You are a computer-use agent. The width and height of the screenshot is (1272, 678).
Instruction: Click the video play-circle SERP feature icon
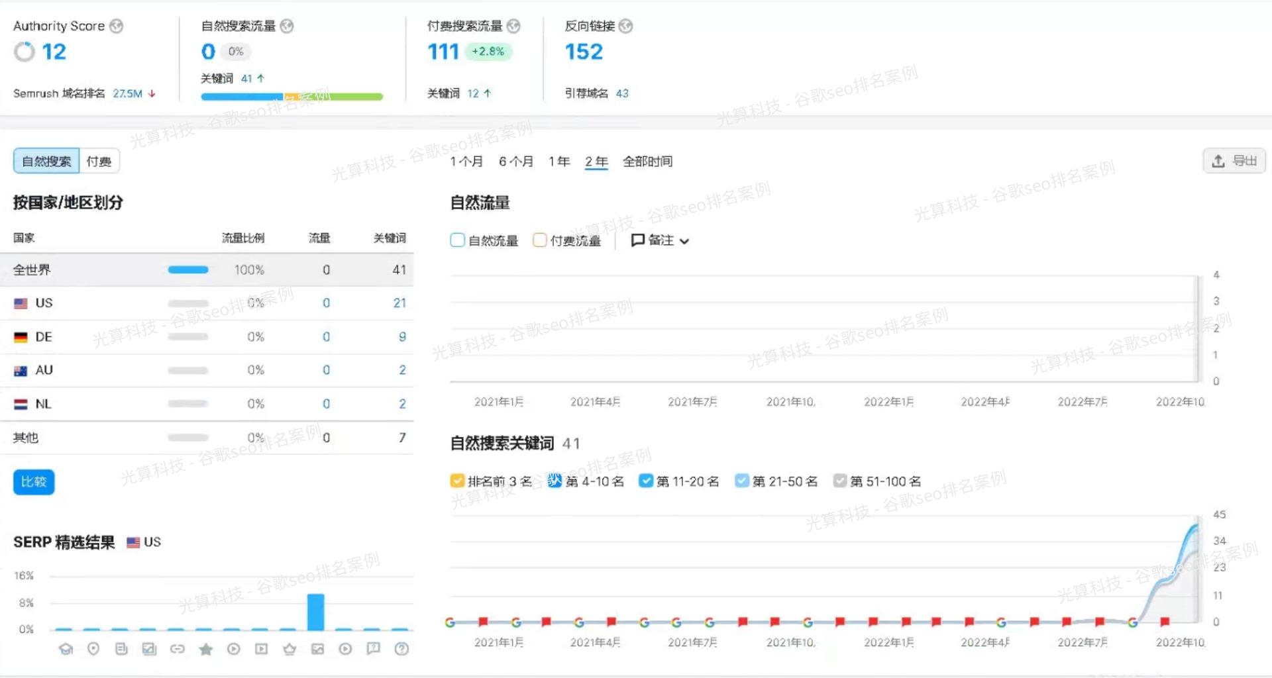[x=233, y=650]
